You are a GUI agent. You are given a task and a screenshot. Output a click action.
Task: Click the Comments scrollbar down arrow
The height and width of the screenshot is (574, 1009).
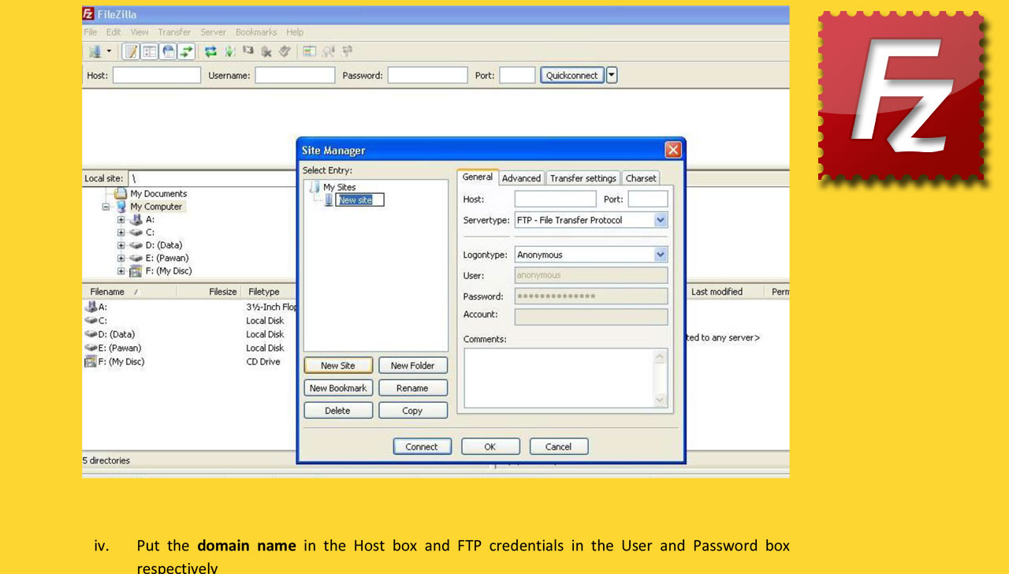coord(661,401)
